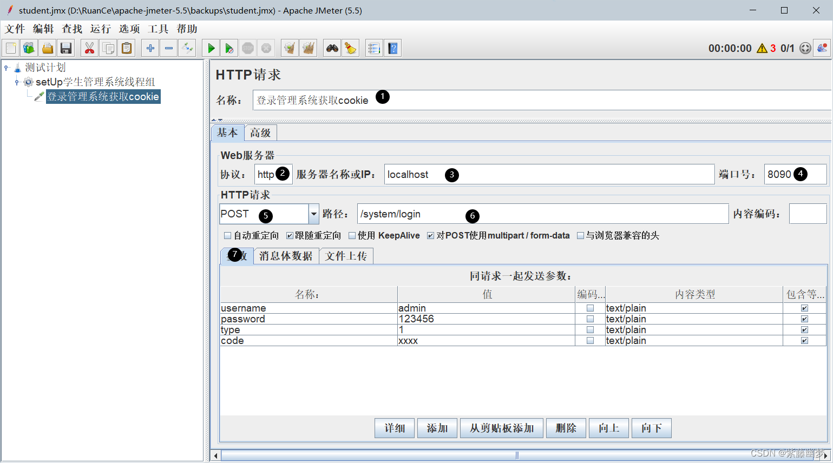Toggle URL encode checkbox for password row
Screen dimensions: 833x463
(x=591, y=319)
